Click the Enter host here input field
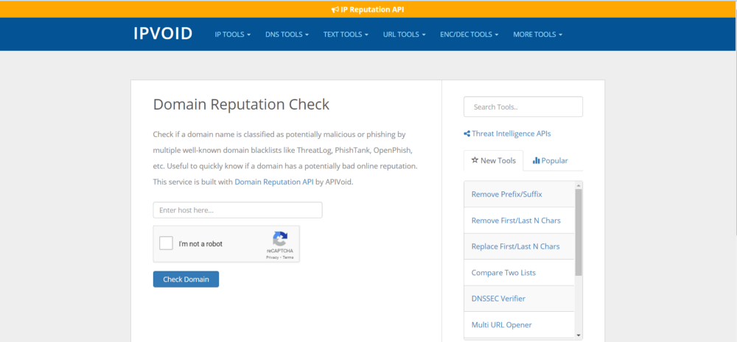737x342 pixels. click(237, 210)
